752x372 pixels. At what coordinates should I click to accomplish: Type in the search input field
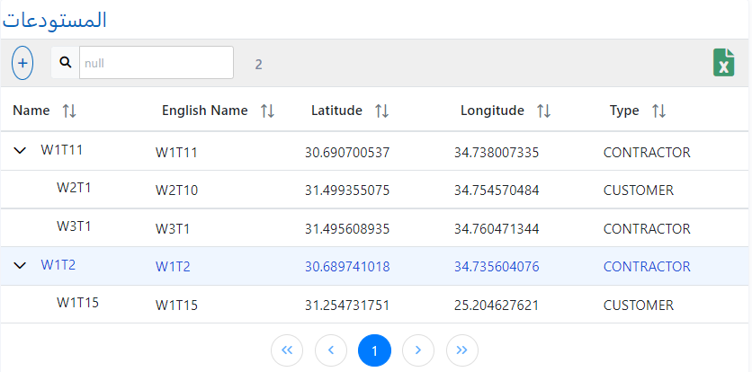pos(156,63)
